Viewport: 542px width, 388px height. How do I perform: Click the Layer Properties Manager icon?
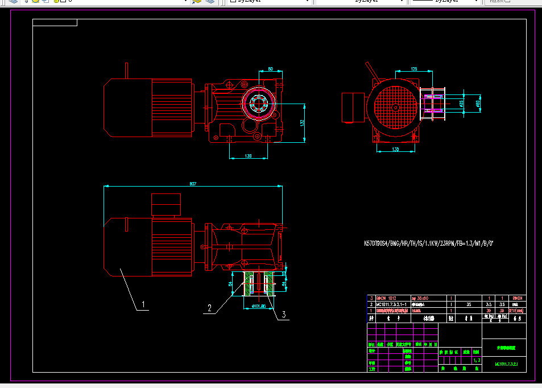13,1
